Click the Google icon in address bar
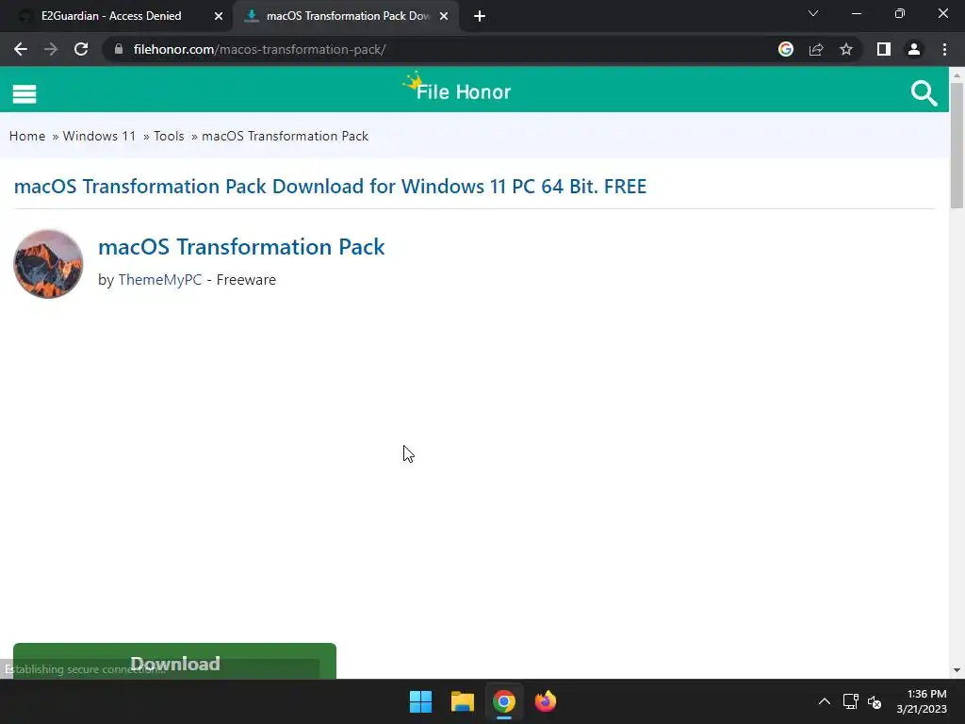 pyautogui.click(x=786, y=49)
